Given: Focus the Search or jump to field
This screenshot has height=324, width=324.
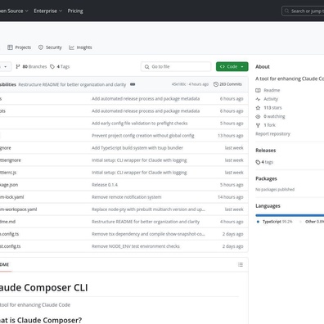Looking at the screenshot, I should (x=303, y=11).
